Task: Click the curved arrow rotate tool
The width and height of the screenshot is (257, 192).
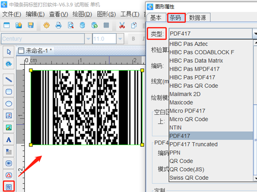Action: pos(9,64)
